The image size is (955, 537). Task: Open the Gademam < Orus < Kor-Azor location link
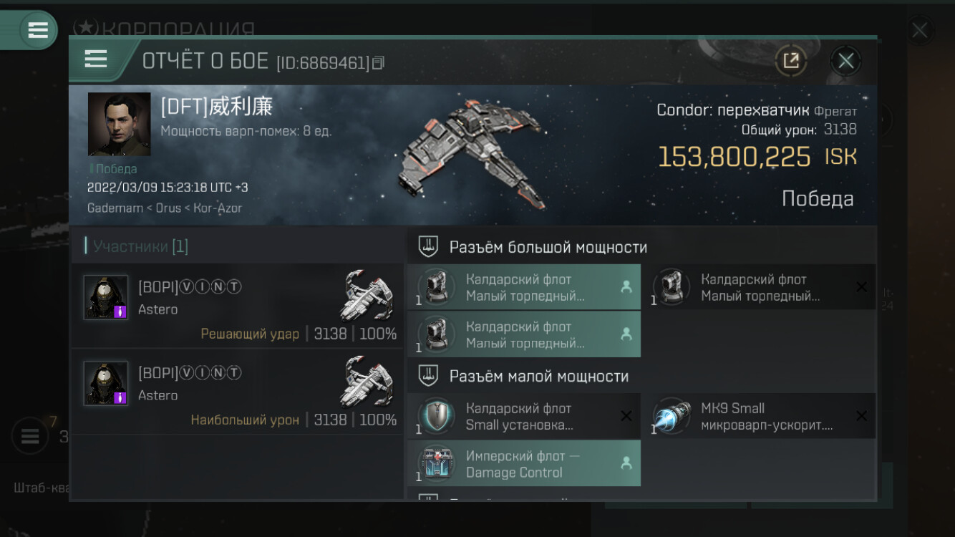click(x=165, y=208)
